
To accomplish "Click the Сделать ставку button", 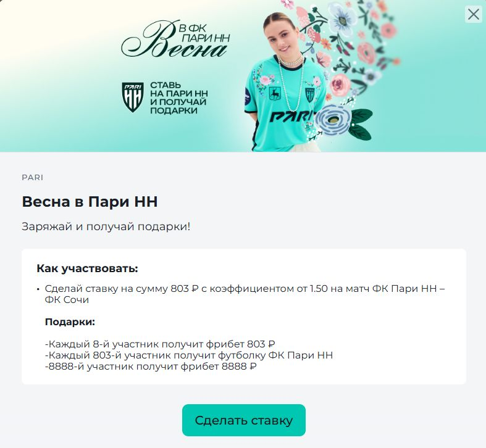I will (x=244, y=420).
